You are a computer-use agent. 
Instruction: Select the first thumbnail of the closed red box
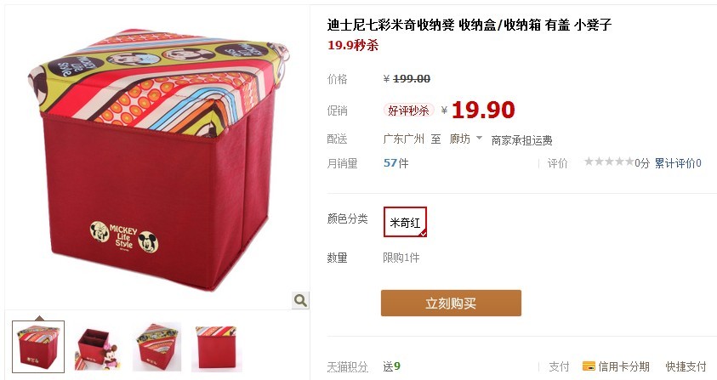point(38,347)
